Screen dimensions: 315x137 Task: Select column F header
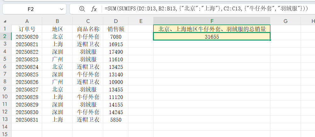click(211, 21)
